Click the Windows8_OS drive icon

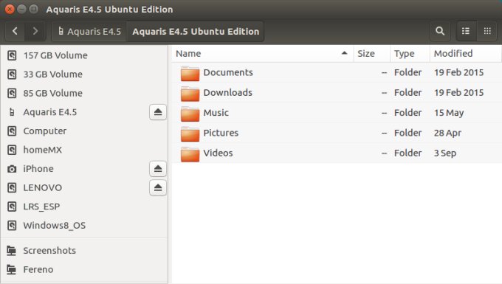pyautogui.click(x=12, y=225)
